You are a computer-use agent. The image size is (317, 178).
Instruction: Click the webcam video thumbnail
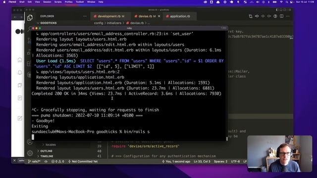click(279, 154)
